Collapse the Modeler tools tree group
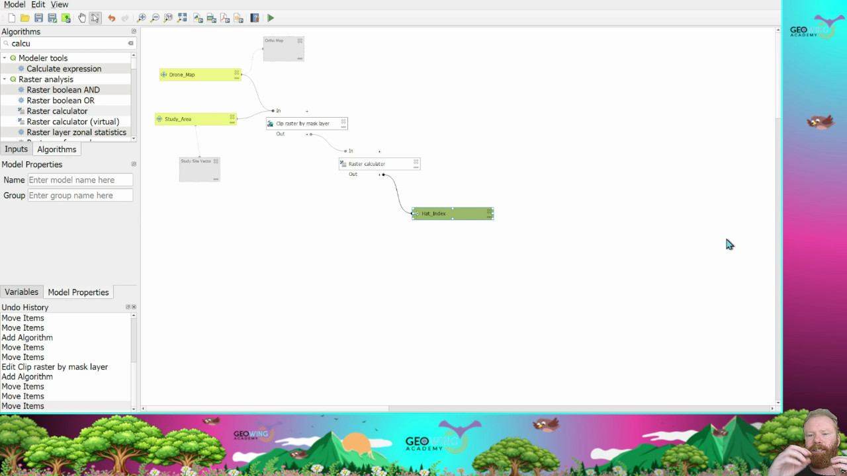847x476 pixels. pyautogui.click(x=5, y=58)
